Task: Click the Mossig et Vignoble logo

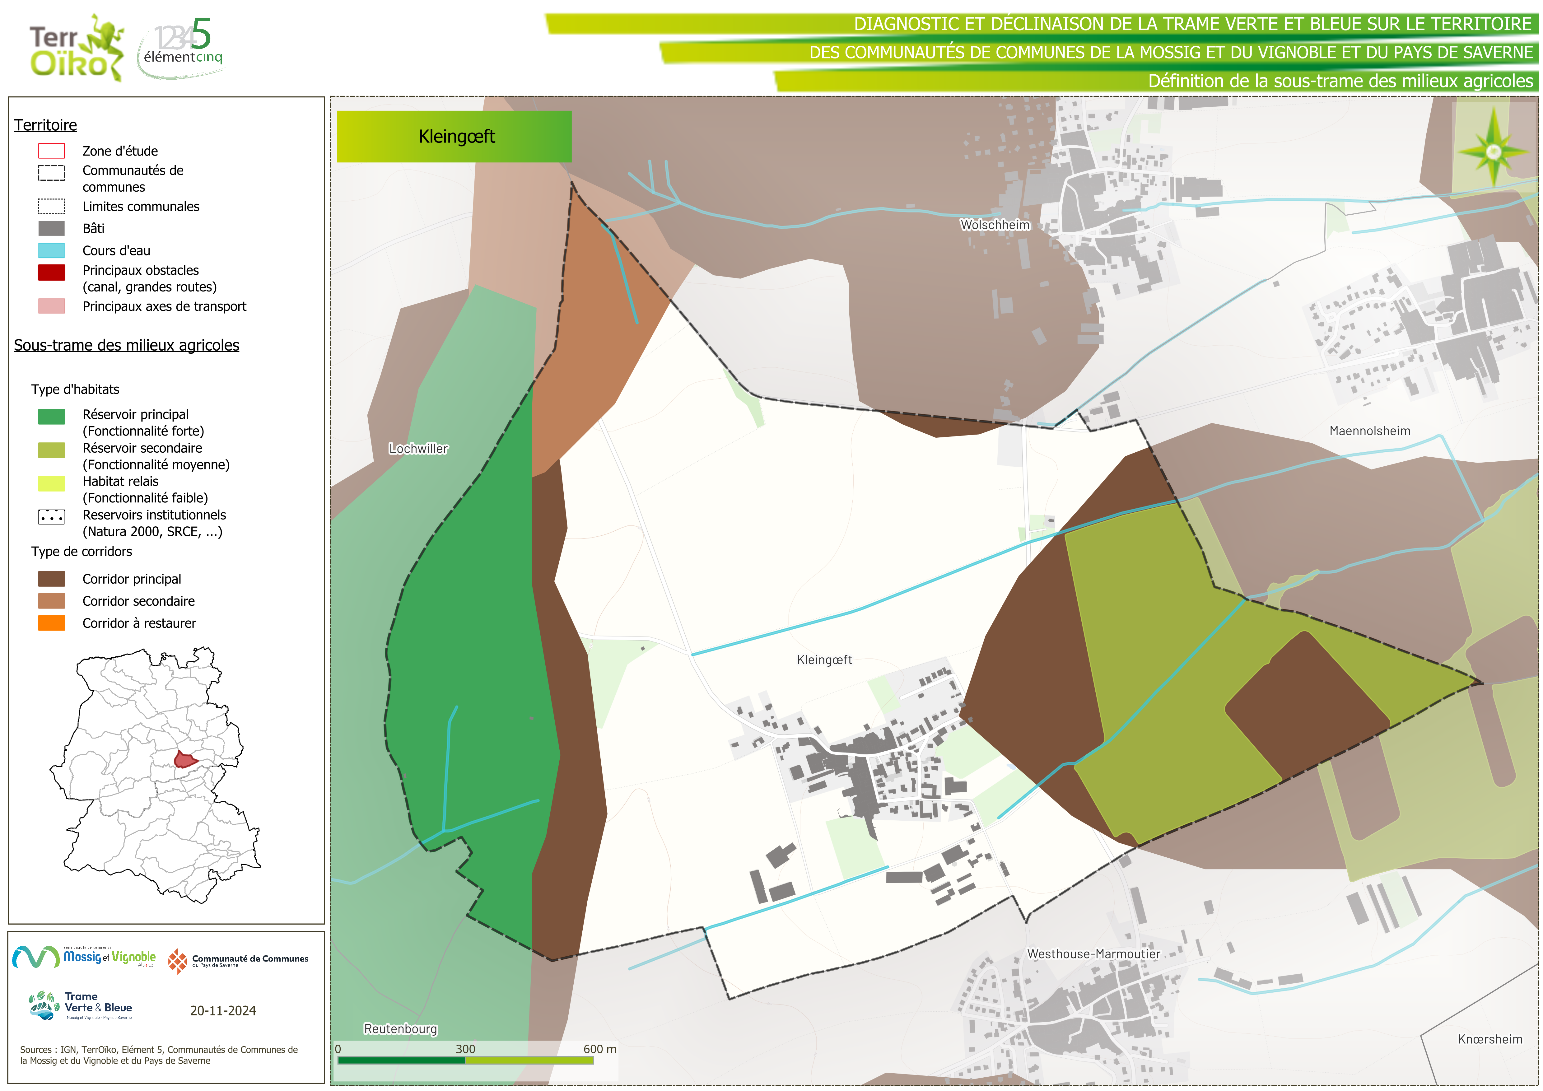Action: tap(85, 957)
